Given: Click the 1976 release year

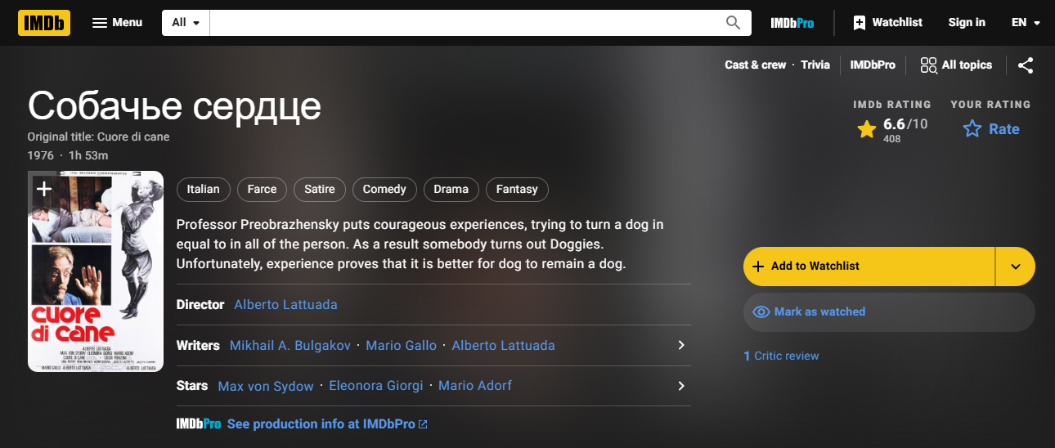Looking at the screenshot, I should pos(40,155).
